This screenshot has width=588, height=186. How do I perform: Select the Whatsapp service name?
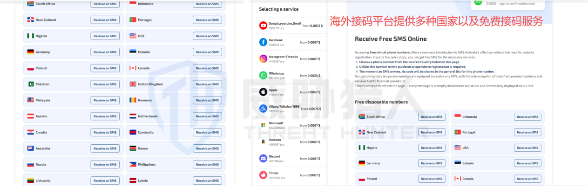tap(277, 73)
